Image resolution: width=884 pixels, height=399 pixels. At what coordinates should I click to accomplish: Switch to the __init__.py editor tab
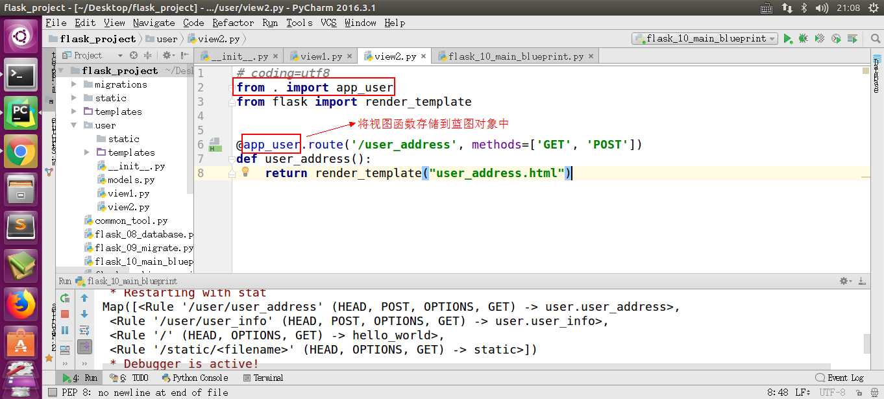click(239, 56)
